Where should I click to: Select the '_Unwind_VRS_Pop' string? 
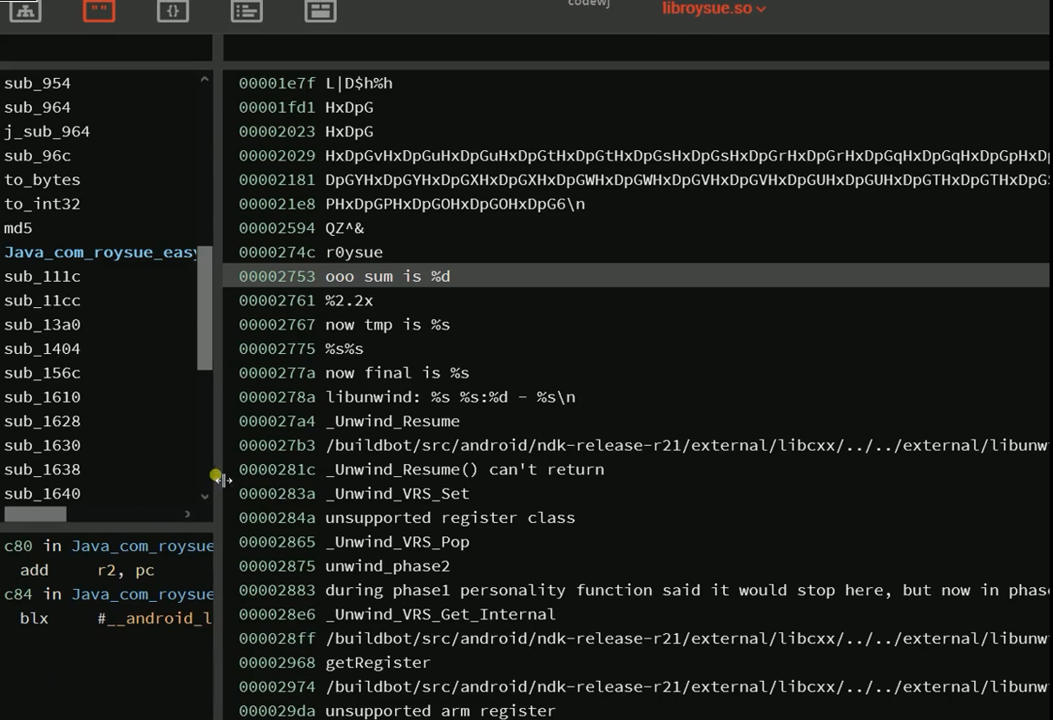pyautogui.click(x=635, y=542)
